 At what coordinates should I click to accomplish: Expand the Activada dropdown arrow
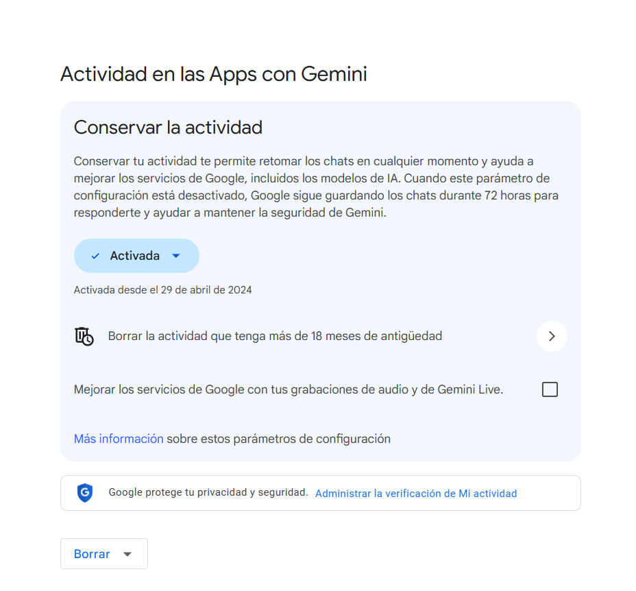coord(175,256)
